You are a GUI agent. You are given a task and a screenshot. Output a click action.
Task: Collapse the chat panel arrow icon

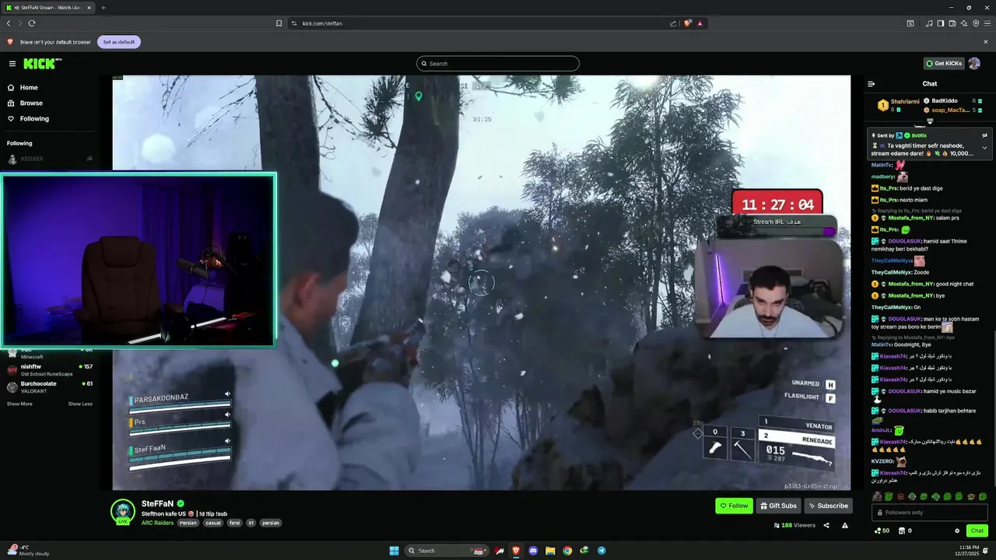871,84
